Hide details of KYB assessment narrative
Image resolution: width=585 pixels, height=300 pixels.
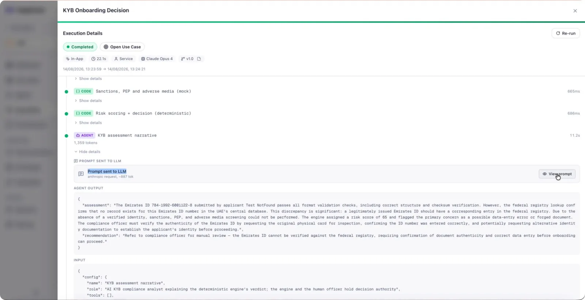87,152
